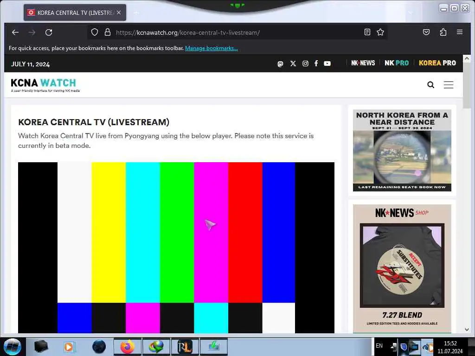The height and width of the screenshot is (356, 475).
Task: Open the X (Twitter) social icon
Action: click(293, 64)
